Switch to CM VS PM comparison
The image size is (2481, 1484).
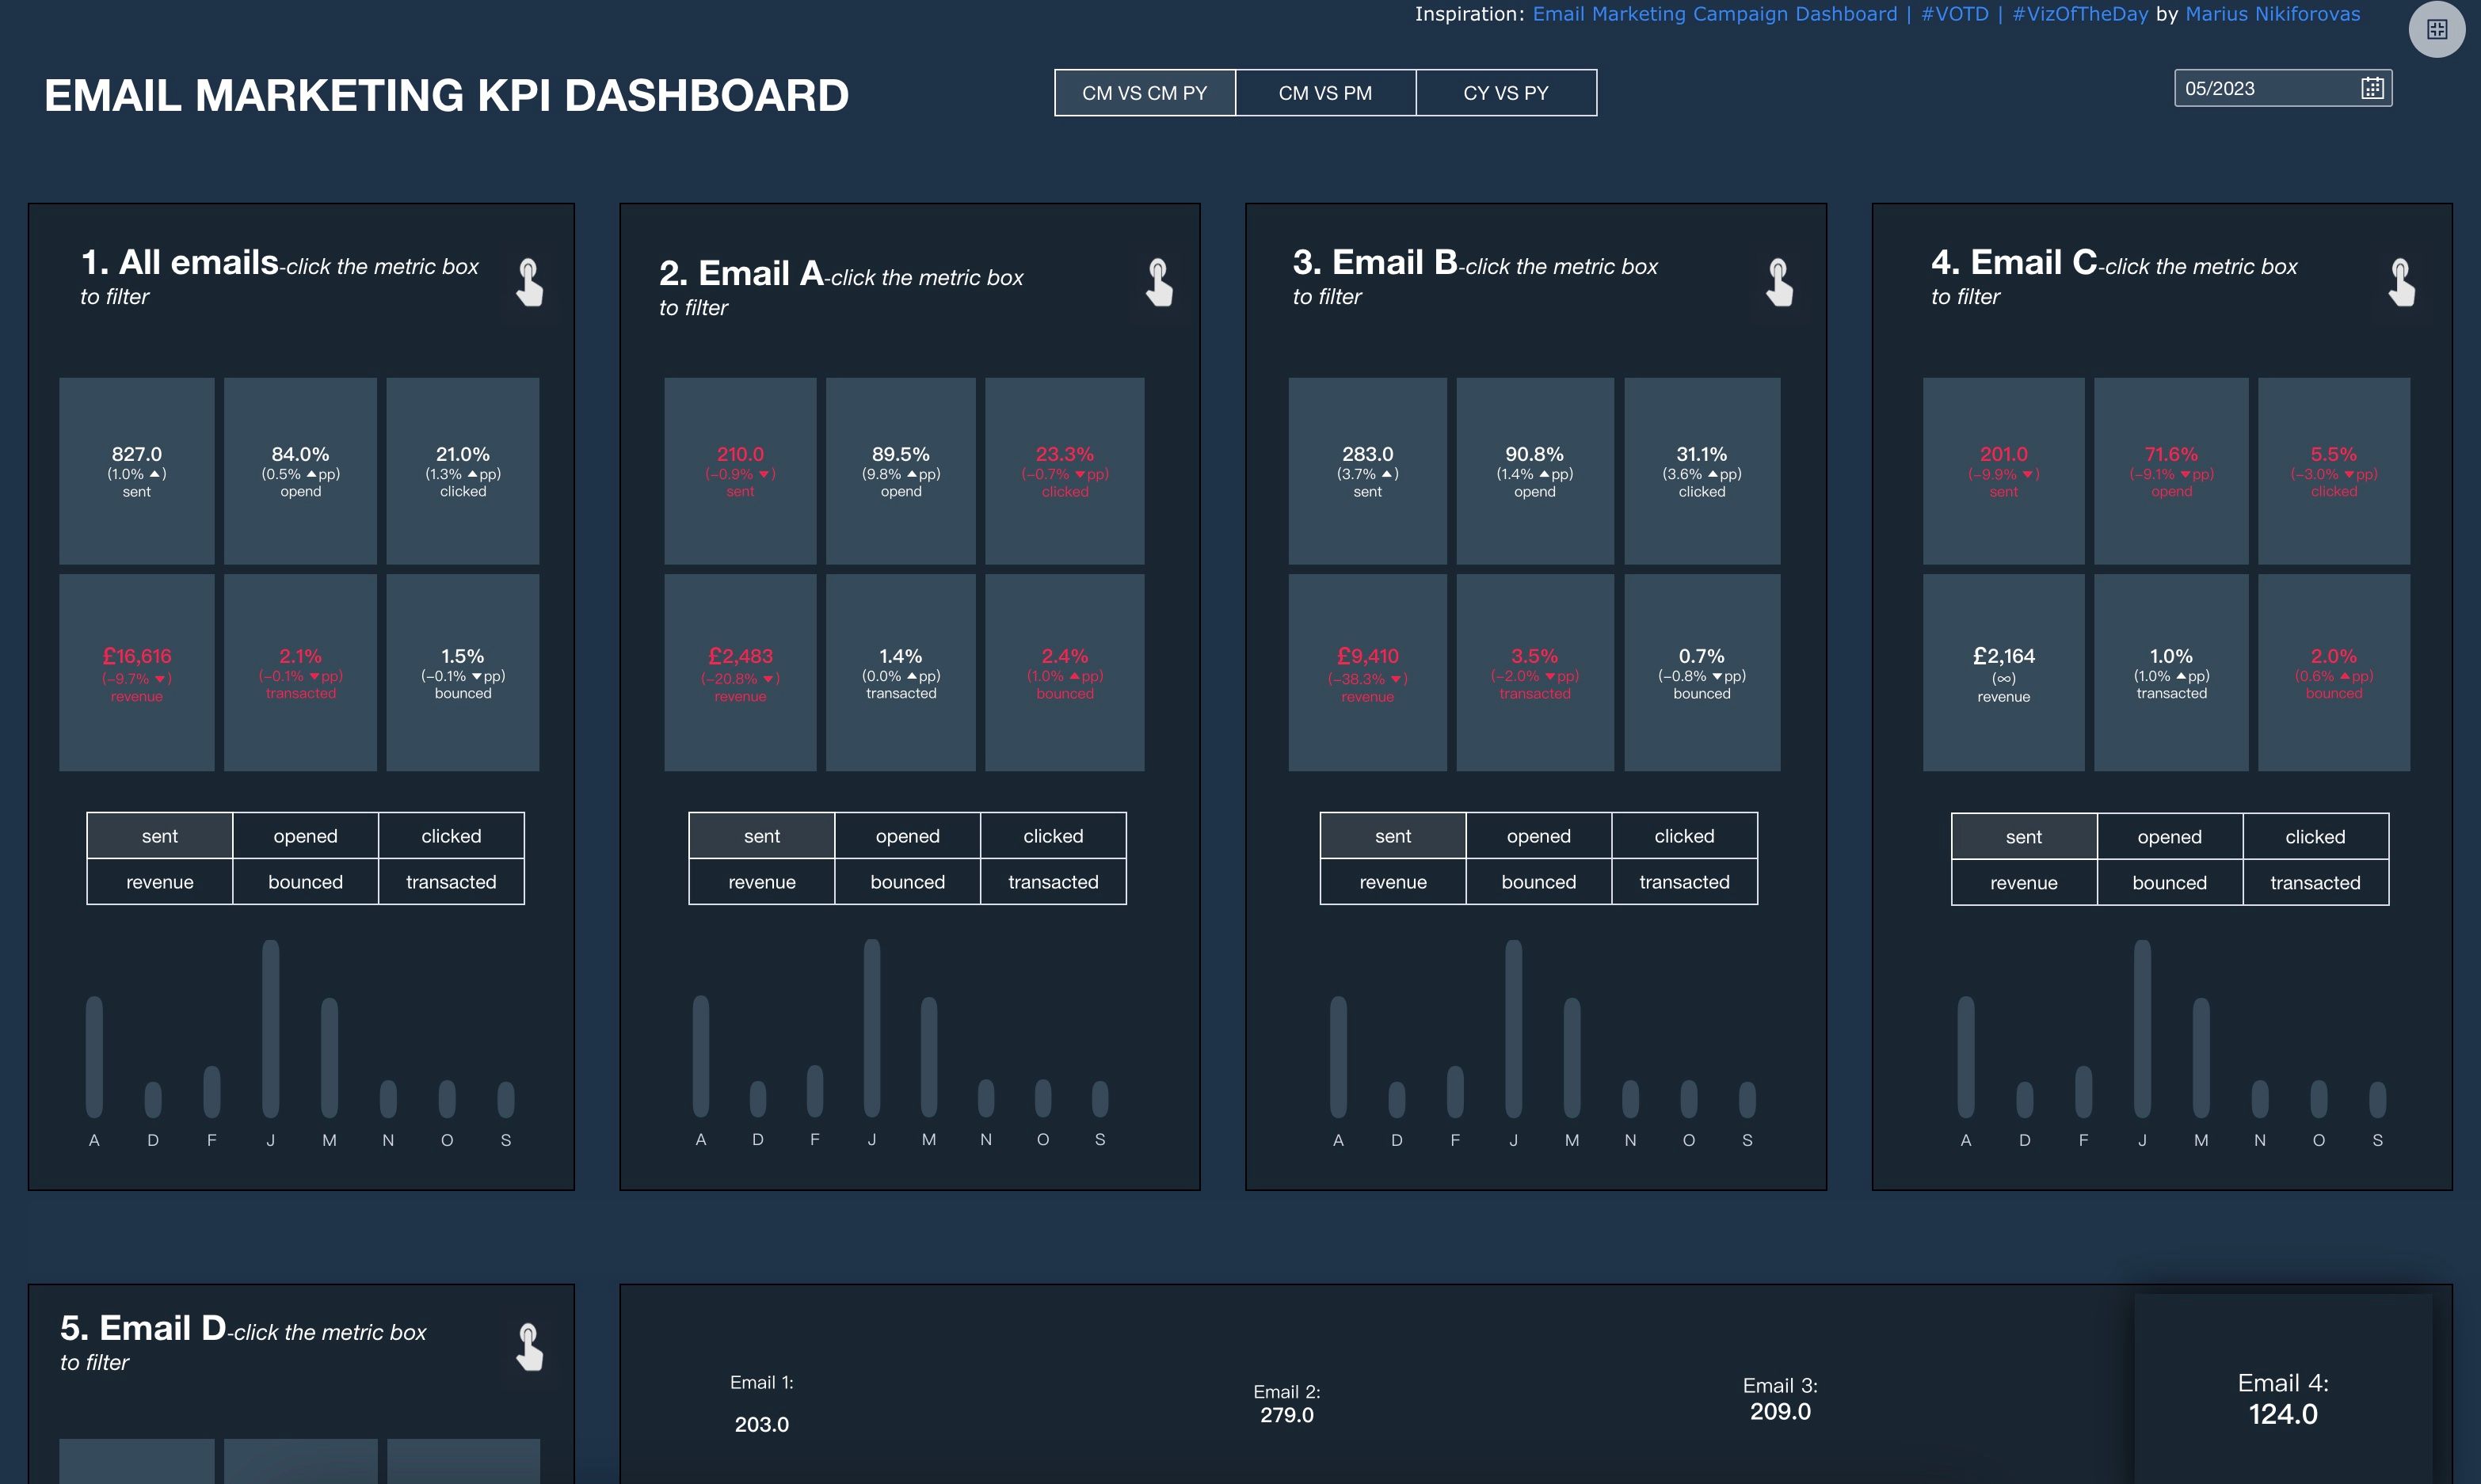(x=1325, y=93)
